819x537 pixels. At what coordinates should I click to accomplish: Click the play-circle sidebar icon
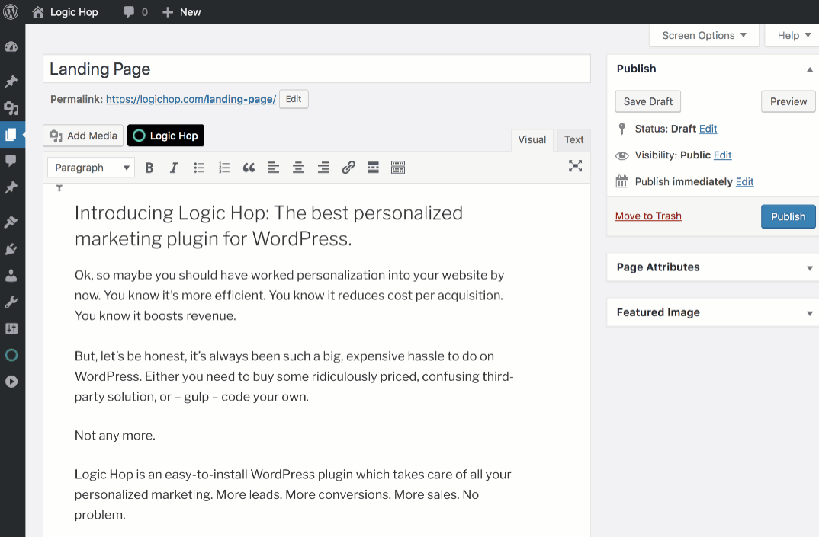click(11, 382)
